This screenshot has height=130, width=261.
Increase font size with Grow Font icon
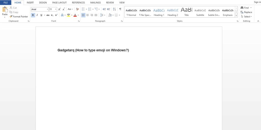(60, 9)
